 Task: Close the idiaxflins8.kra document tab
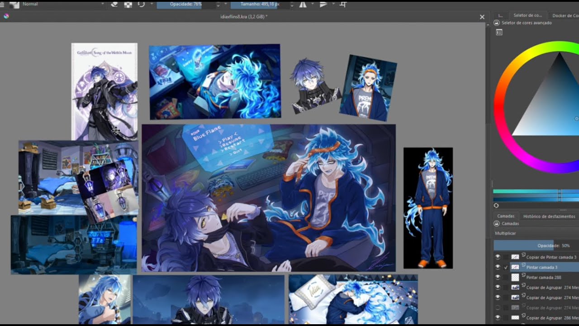(482, 17)
